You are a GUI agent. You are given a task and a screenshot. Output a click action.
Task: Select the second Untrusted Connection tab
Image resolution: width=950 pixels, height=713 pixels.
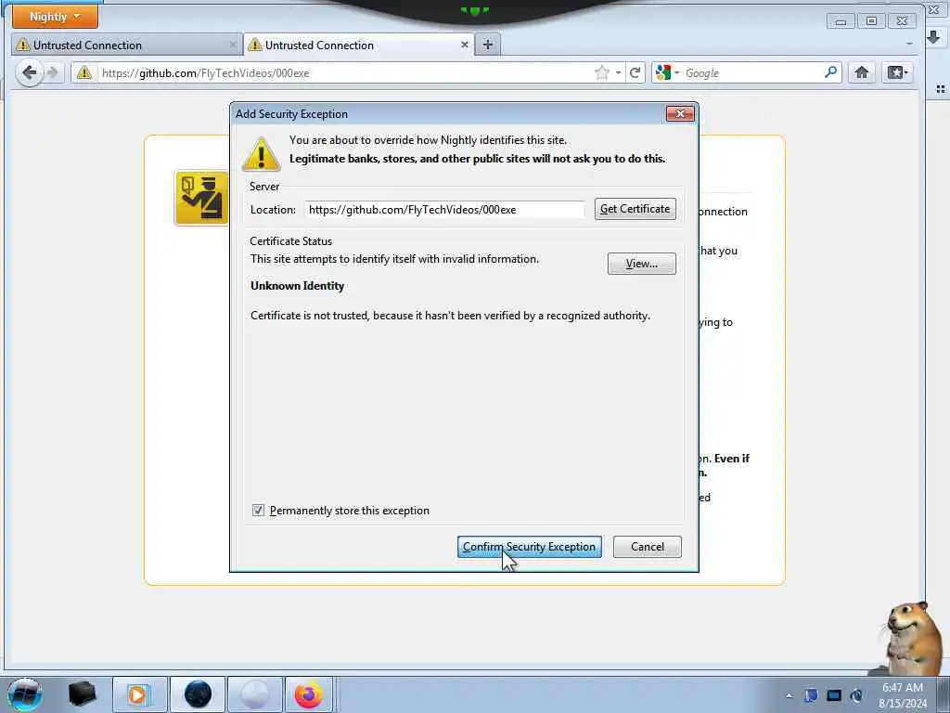(x=359, y=45)
